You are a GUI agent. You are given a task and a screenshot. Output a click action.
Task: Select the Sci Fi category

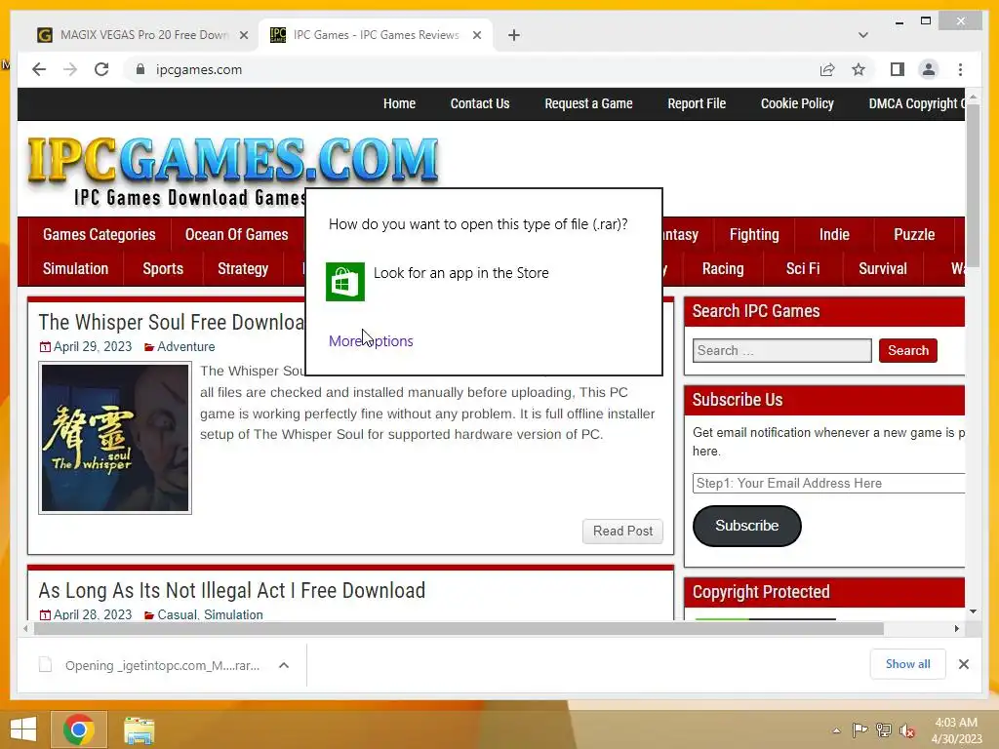coord(803,269)
